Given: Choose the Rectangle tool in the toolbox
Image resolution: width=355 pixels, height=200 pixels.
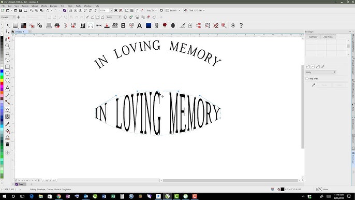Looking at the screenshot, I should tap(7, 67).
